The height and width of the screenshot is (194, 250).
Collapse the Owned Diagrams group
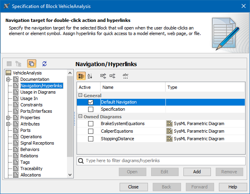[80, 116]
